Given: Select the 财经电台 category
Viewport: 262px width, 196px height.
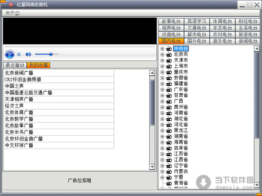Looking at the screenshot, I should pos(248,21).
